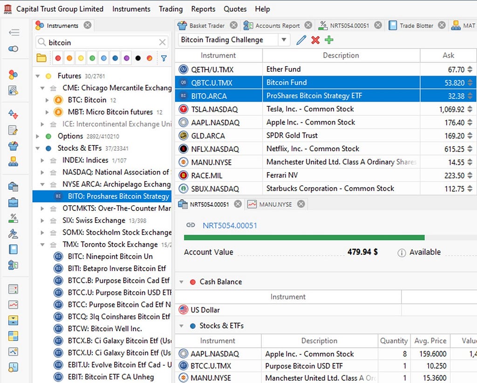Click the yellow folder icon above the instrument tree
477x383 pixels.
(41, 58)
